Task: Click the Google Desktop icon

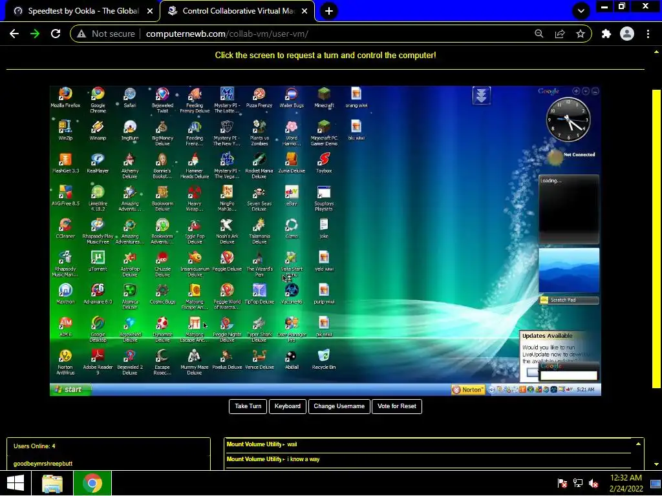Action: pyautogui.click(x=98, y=329)
